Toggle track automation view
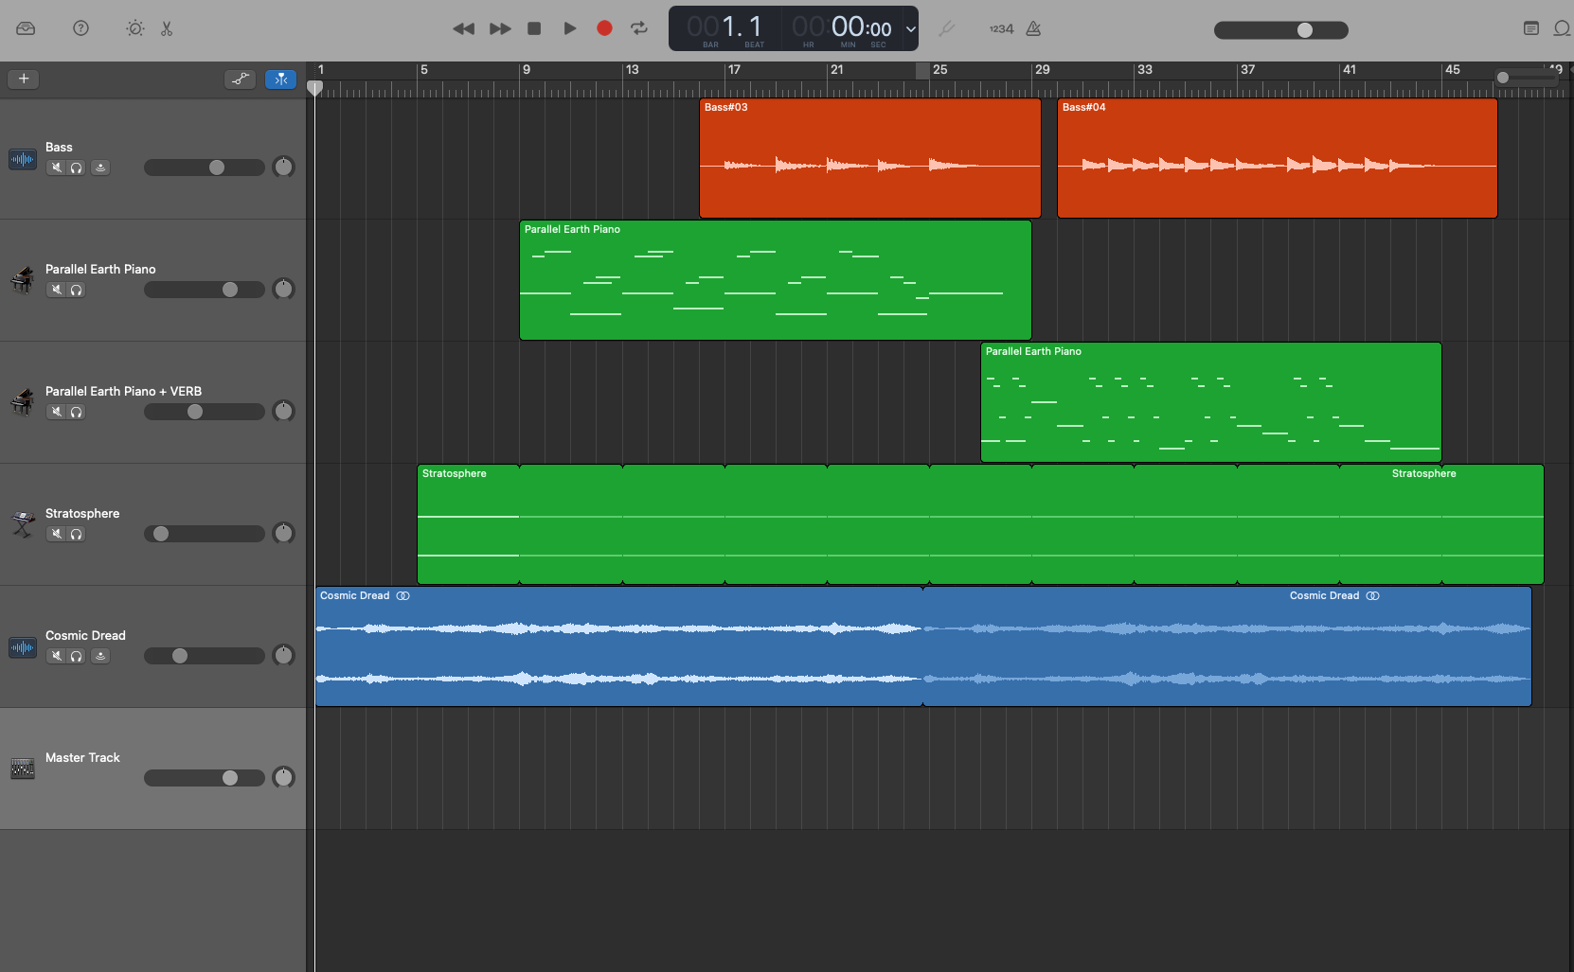 [x=241, y=79]
